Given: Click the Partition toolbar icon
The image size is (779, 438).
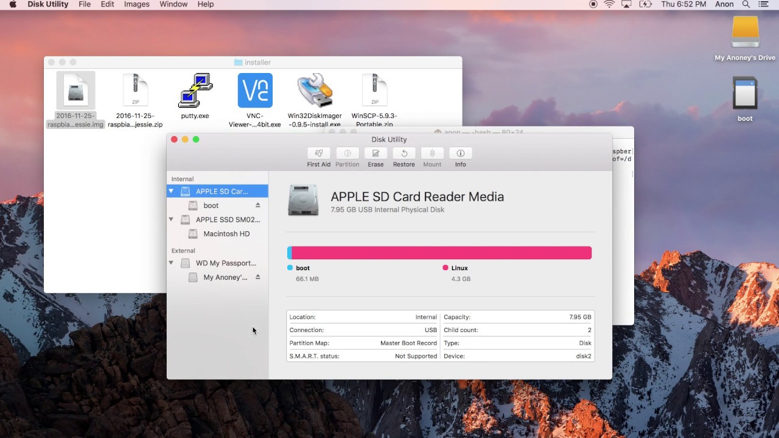Looking at the screenshot, I should click(348, 153).
